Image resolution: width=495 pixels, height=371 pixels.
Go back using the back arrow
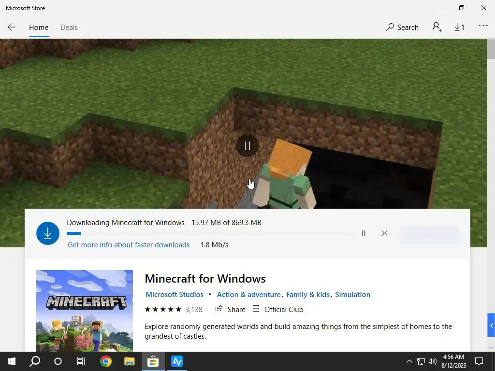point(12,27)
